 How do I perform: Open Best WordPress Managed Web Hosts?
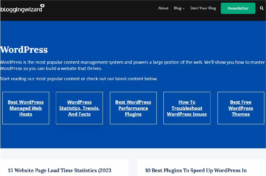(x=26, y=108)
